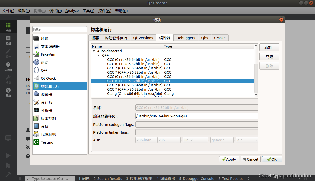
Task: Open the 8 Test Results pane
Action: click(x=230, y=178)
